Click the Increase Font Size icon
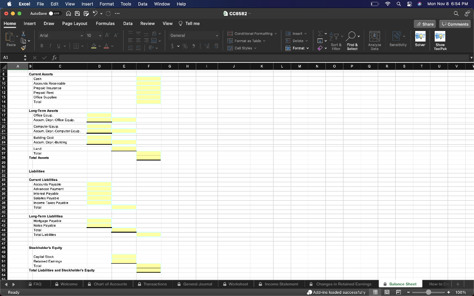The image size is (474, 296). [x=107, y=35]
